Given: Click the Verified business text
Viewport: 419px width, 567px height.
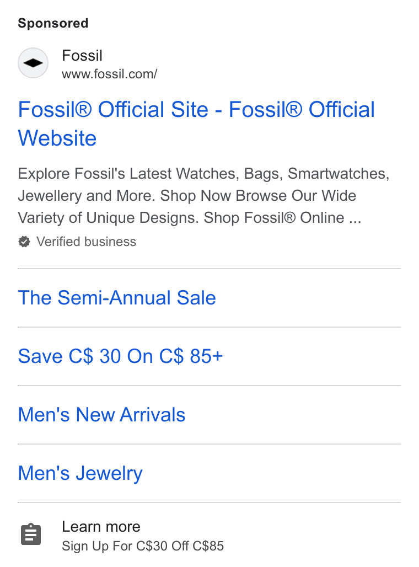Looking at the screenshot, I should tap(87, 242).
